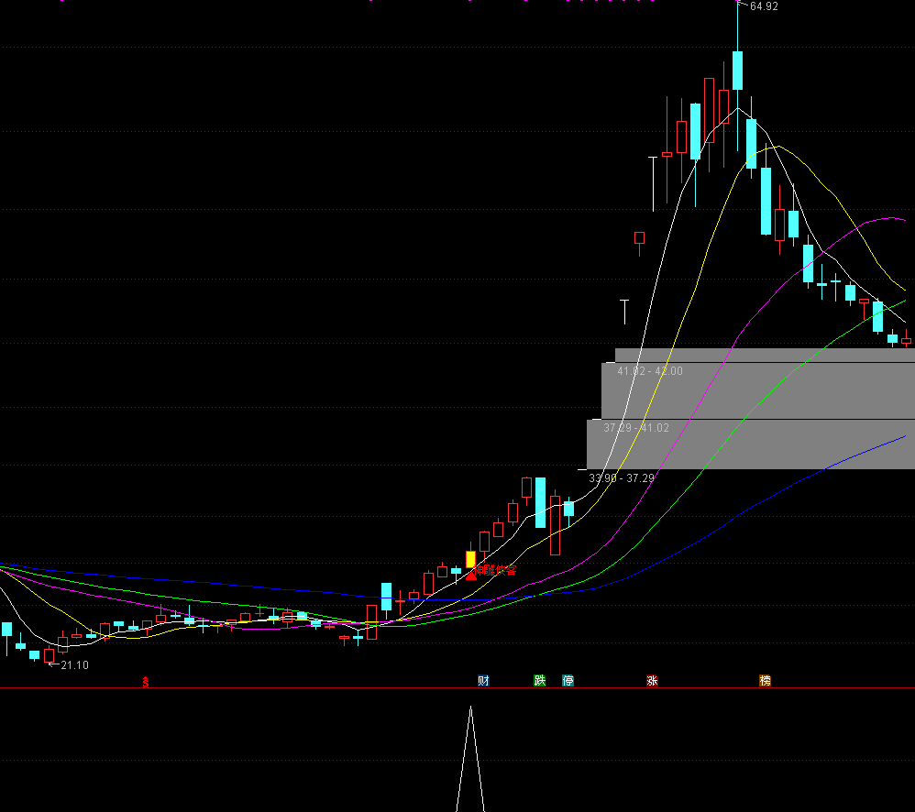Select the yellow highlighted signal candlestick
This screenshot has height=812, width=915.
pos(470,559)
